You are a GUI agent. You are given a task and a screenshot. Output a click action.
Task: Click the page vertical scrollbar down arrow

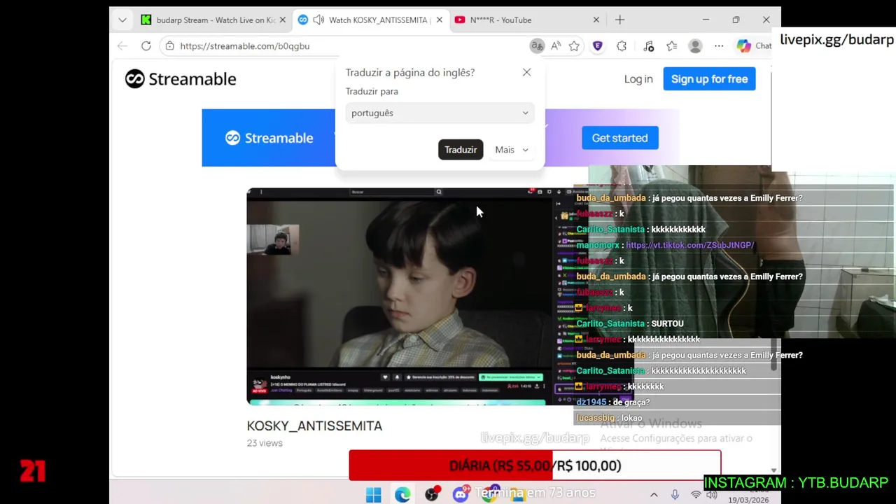click(773, 470)
